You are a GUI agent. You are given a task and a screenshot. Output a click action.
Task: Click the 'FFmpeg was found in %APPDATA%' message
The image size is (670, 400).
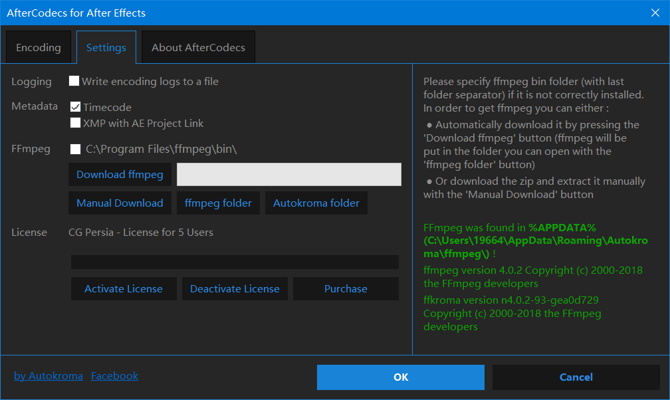click(536, 240)
